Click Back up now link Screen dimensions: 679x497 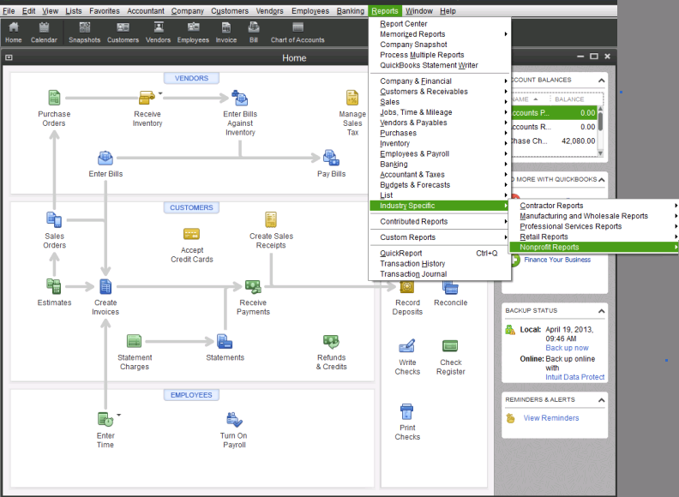click(567, 348)
